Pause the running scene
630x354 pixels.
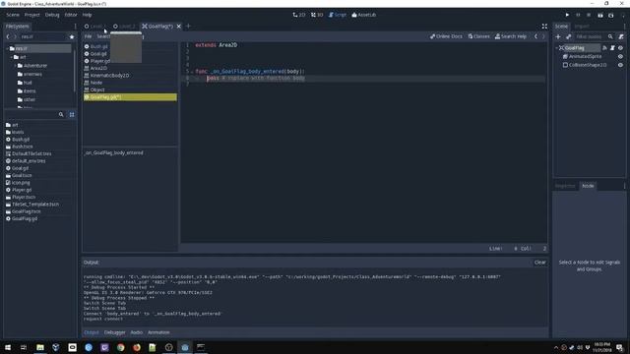pos(578,15)
